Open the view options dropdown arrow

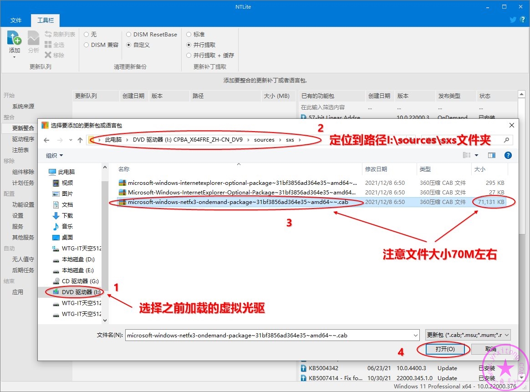pos(477,155)
